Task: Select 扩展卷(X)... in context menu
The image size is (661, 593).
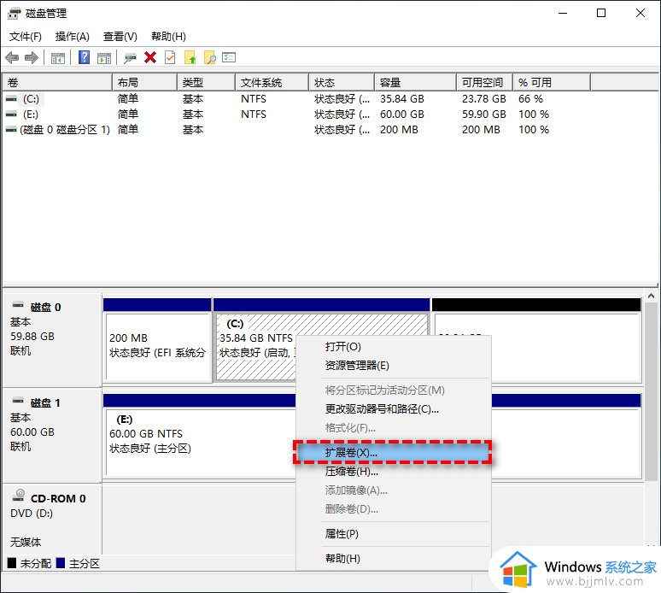Action: [394, 453]
